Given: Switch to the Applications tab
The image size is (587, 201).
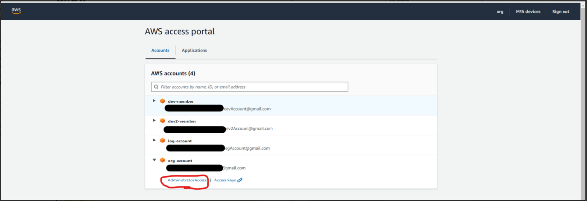Looking at the screenshot, I should 194,50.
